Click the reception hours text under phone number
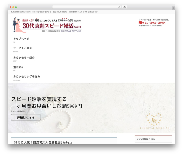The image size is (183, 155). pos(150,26)
